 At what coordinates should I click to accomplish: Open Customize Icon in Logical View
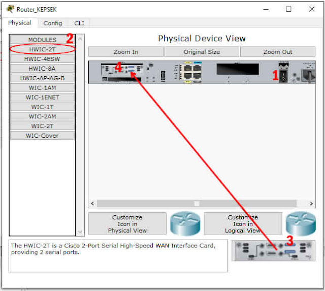(x=243, y=224)
